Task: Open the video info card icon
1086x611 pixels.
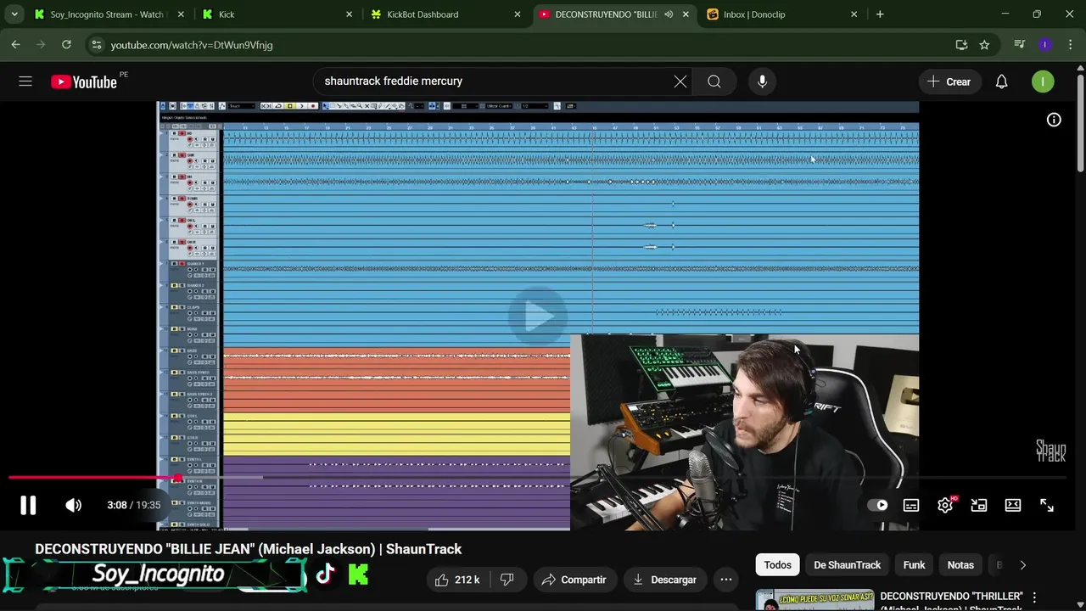Action: 1054,121
